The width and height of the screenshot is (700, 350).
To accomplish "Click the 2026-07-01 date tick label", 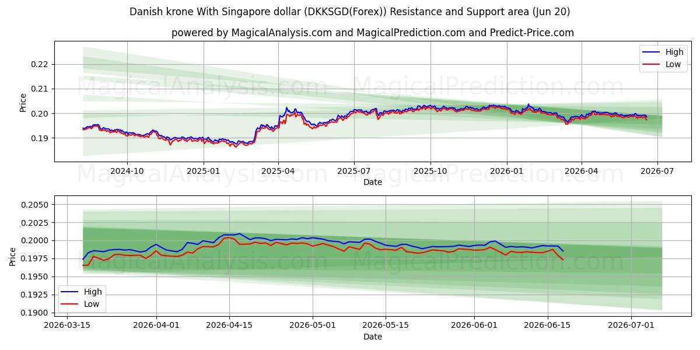I will (631, 325).
